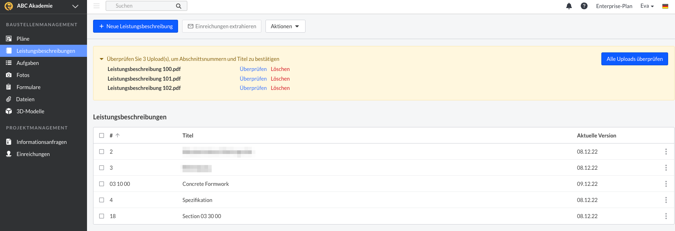675x231 pixels.
Task: Click Überprüfen for Leistungsbeschreibung 101.pdf
Action: tap(253, 79)
